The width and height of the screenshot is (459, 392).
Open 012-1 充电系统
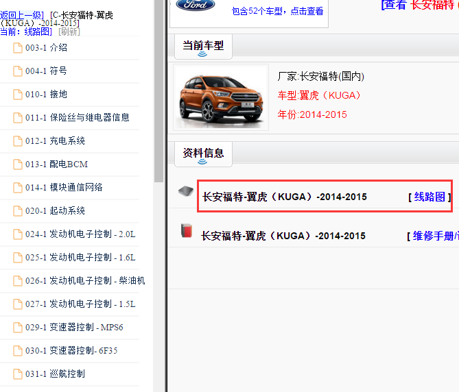(x=55, y=141)
